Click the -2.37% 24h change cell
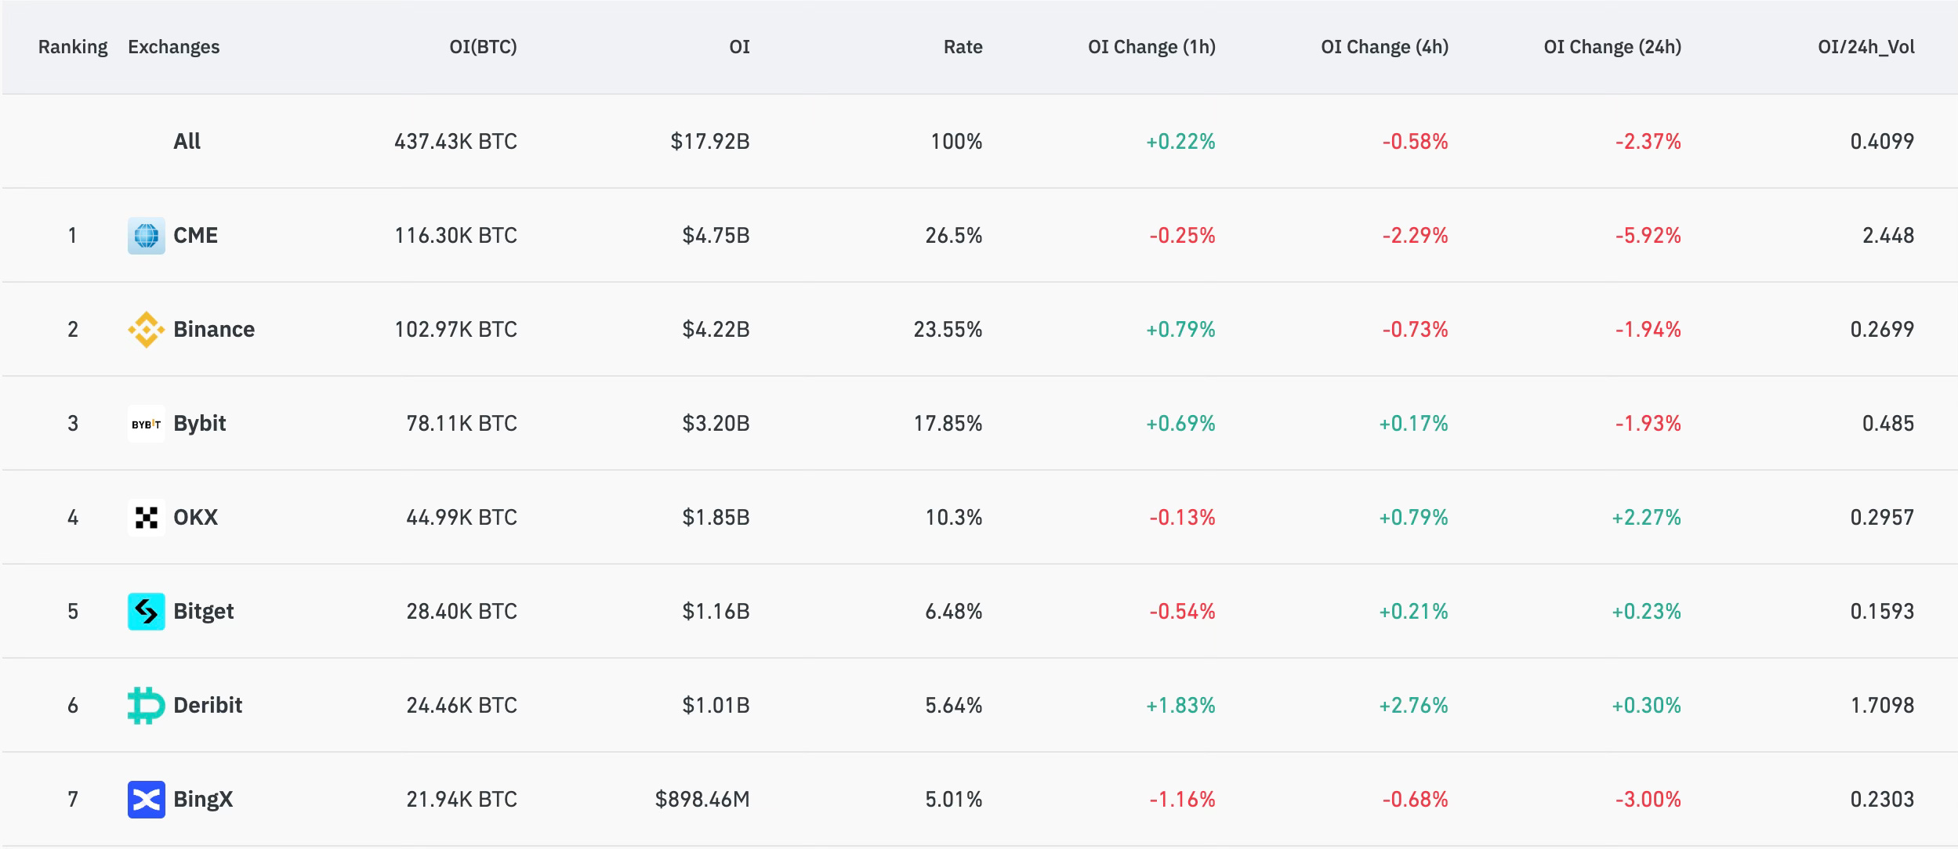The image size is (1958, 849). click(x=1648, y=142)
